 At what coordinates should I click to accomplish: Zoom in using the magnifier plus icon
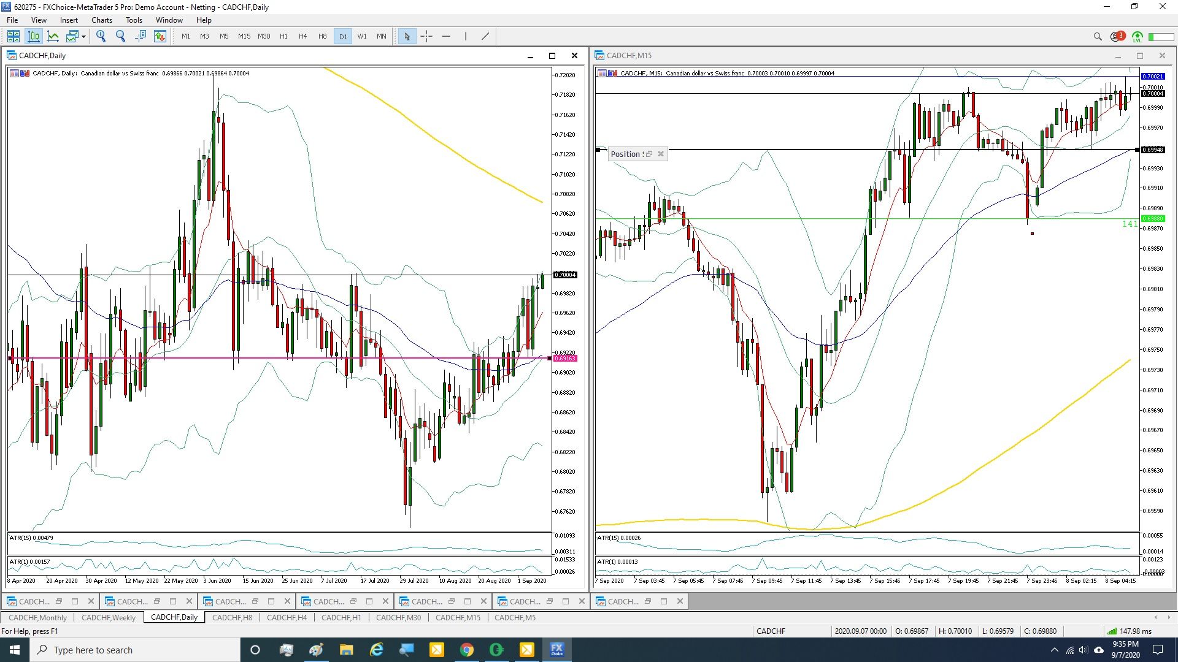point(101,36)
